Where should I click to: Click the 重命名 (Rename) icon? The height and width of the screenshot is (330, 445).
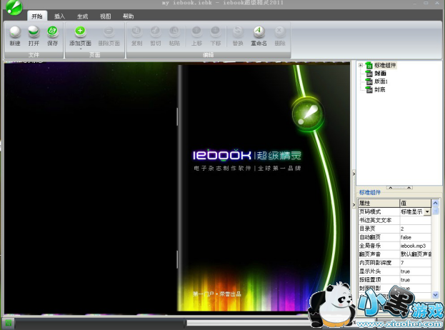259,32
